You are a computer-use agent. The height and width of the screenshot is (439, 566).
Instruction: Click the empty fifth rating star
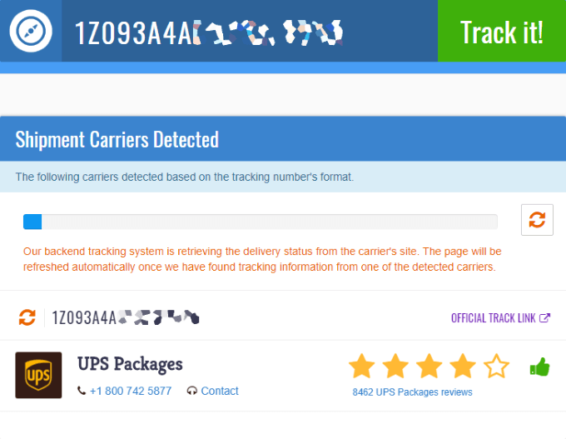tap(497, 366)
